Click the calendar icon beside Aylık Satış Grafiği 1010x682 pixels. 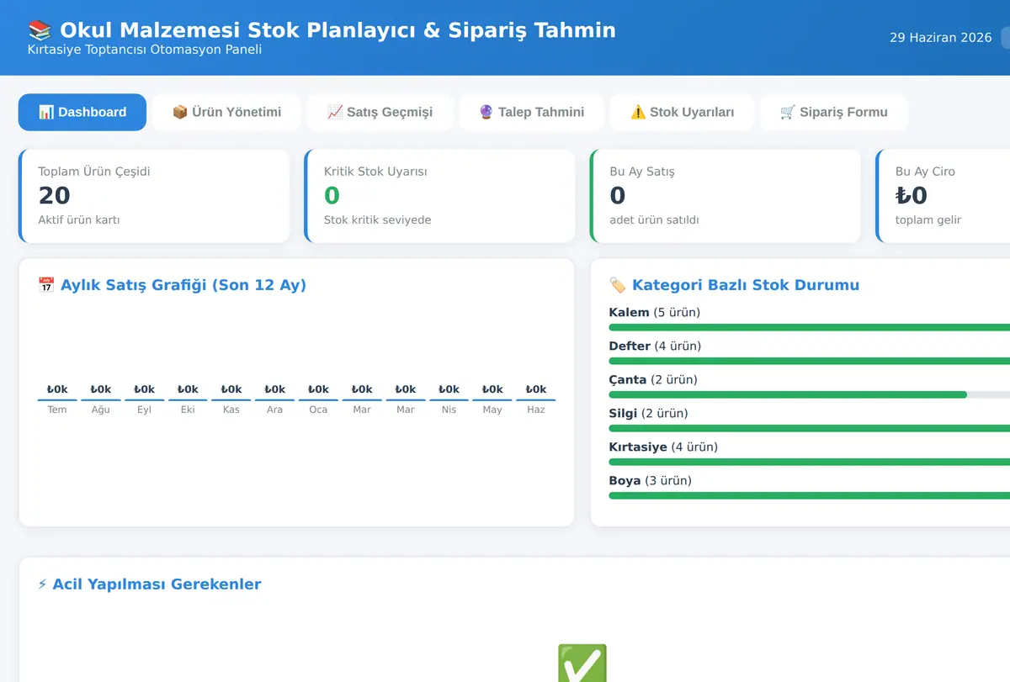pyautogui.click(x=46, y=285)
